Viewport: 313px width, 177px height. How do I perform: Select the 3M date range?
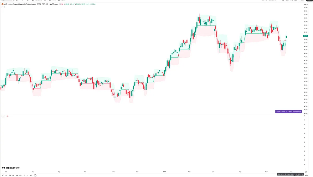point(13,175)
